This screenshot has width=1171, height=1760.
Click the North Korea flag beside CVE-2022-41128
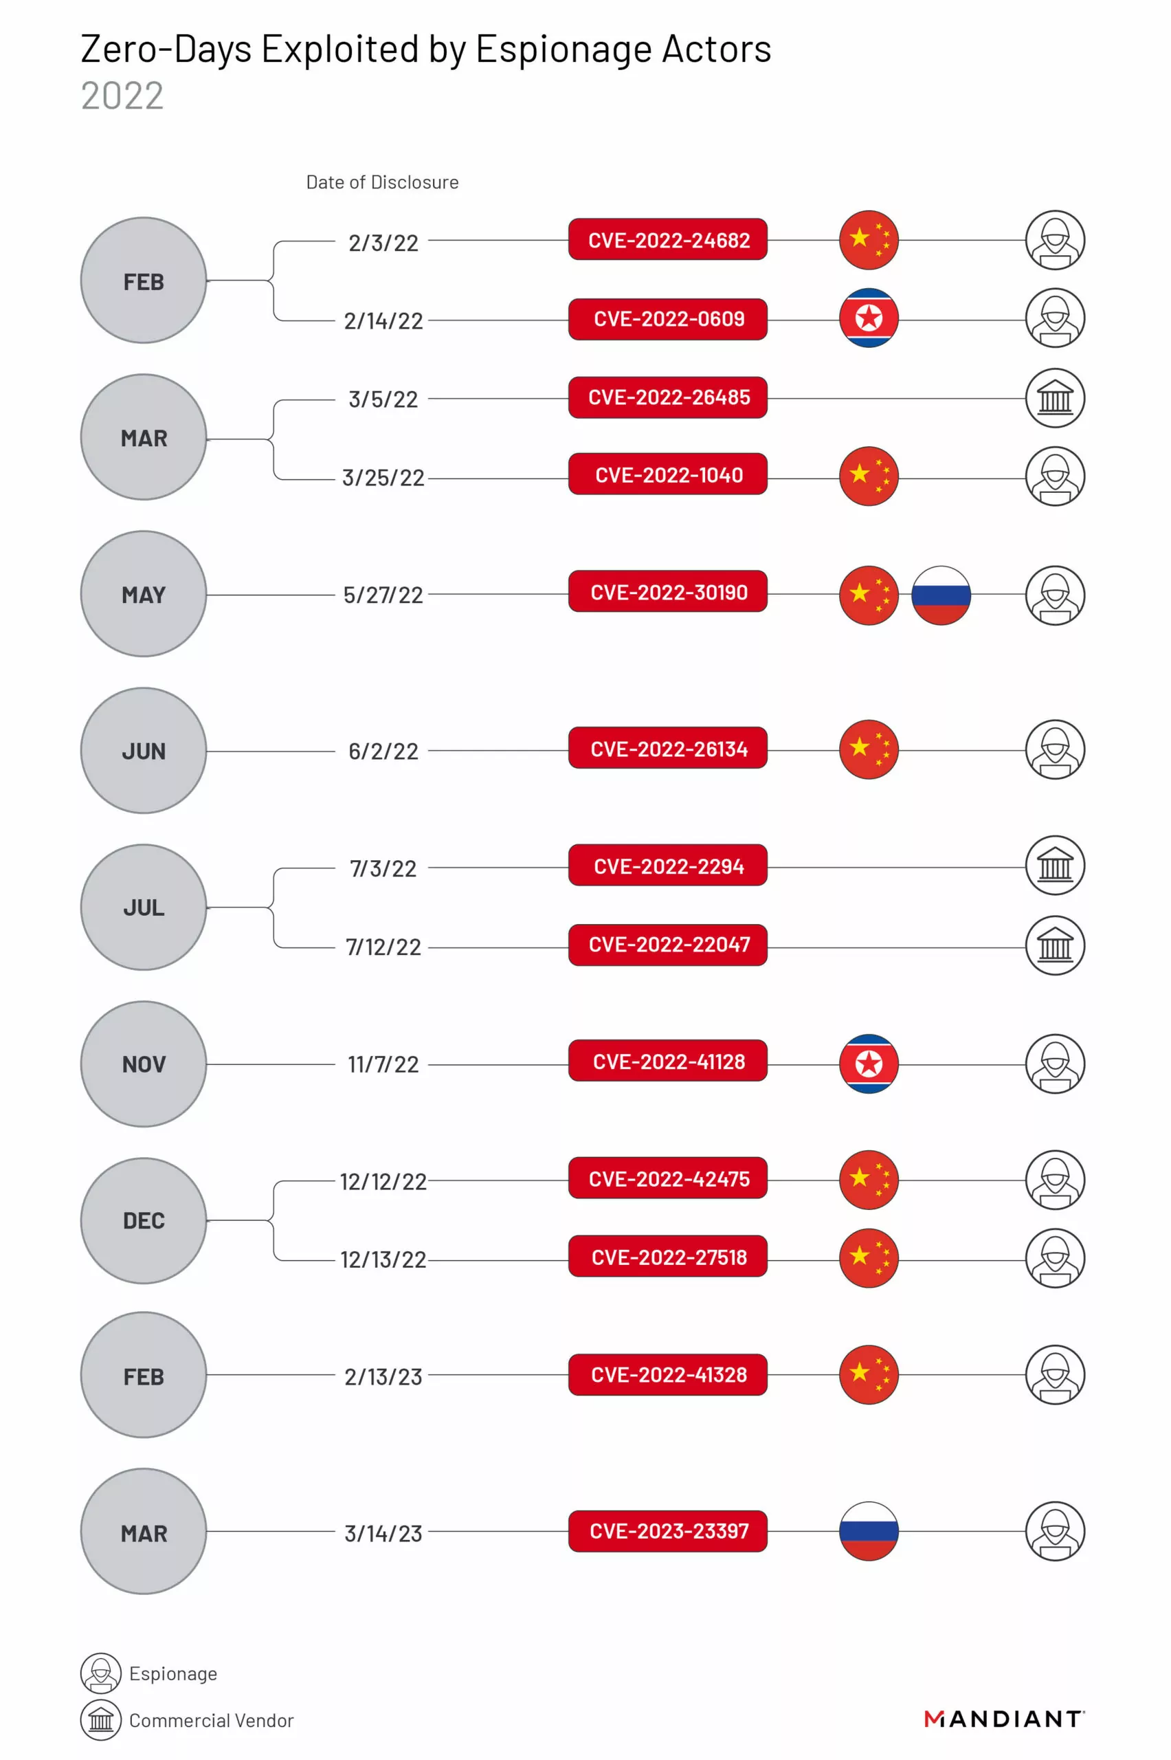(x=869, y=1064)
